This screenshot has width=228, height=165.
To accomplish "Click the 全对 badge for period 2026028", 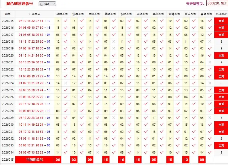I will 221,111.
